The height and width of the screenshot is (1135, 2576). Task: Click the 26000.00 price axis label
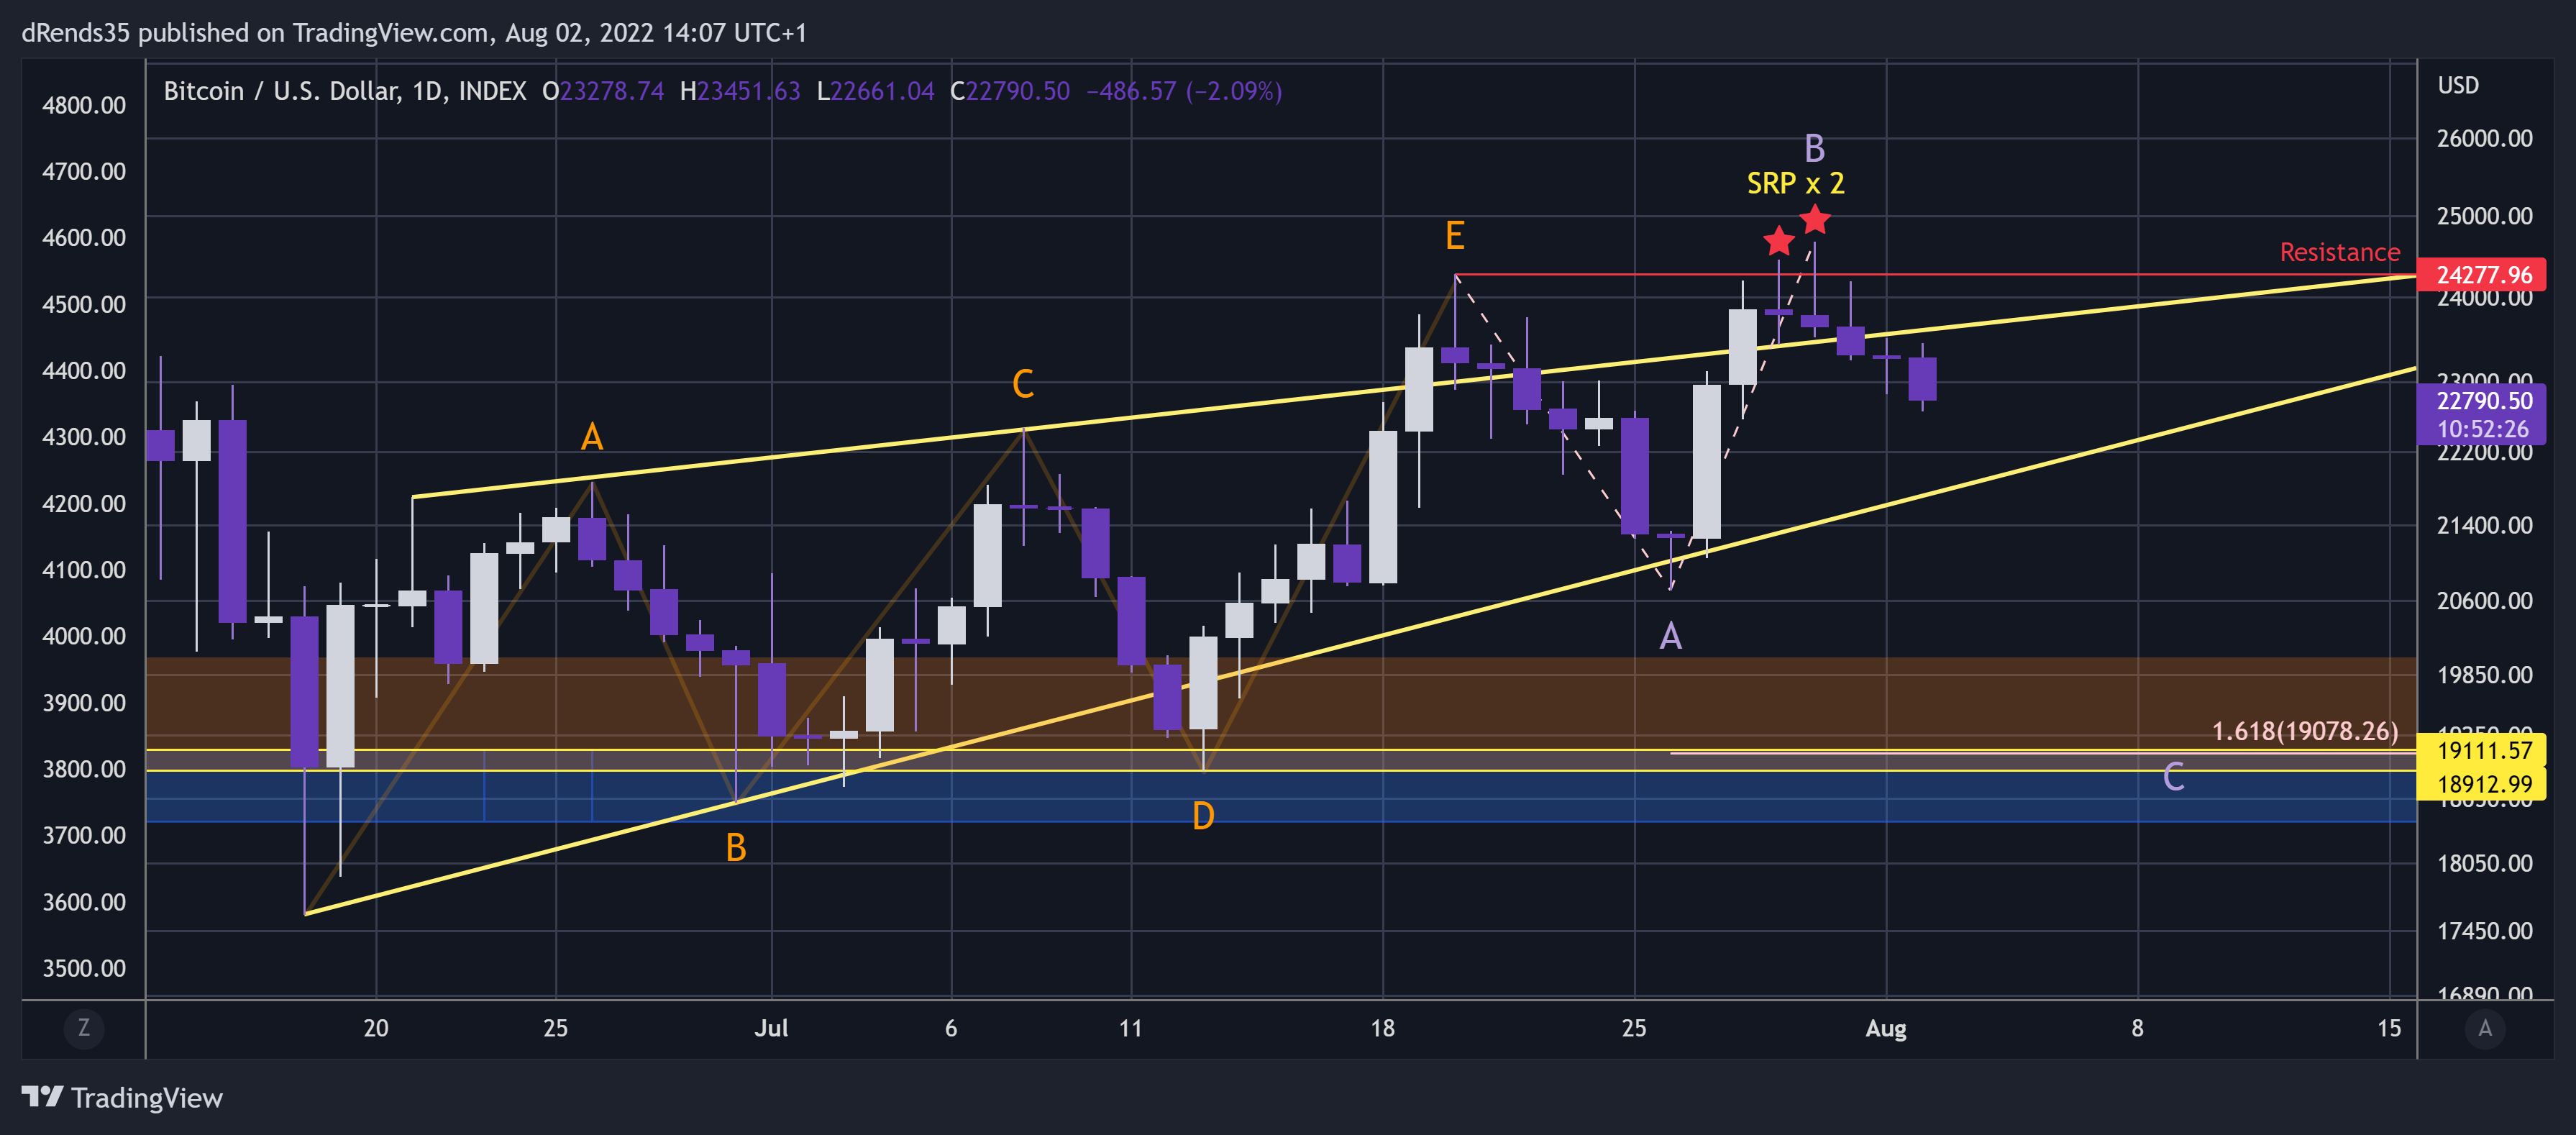2485,139
